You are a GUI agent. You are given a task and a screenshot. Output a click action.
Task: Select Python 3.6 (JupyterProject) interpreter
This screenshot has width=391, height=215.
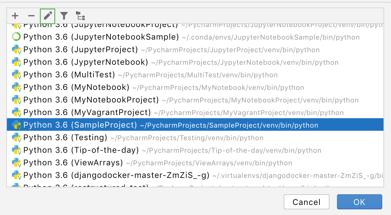(x=81, y=50)
